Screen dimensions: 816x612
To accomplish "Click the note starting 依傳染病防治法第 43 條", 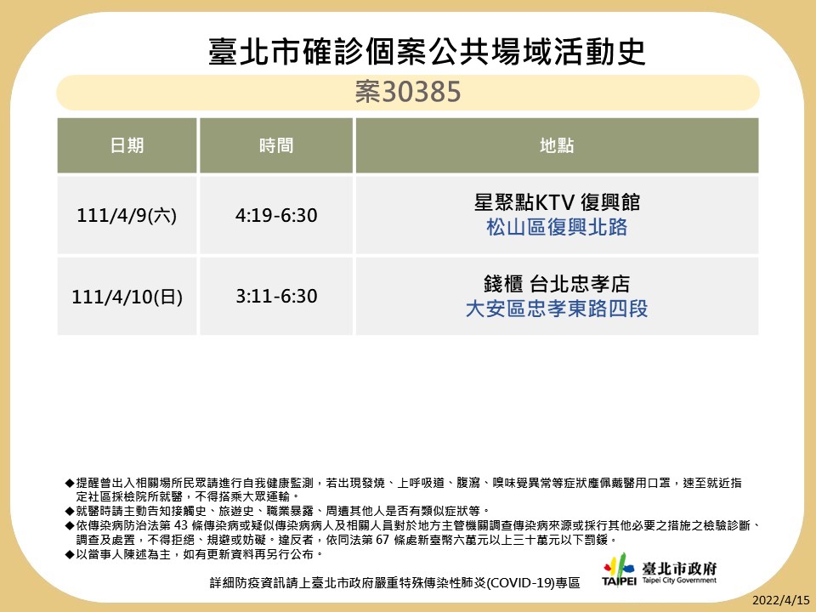I will (414, 532).
